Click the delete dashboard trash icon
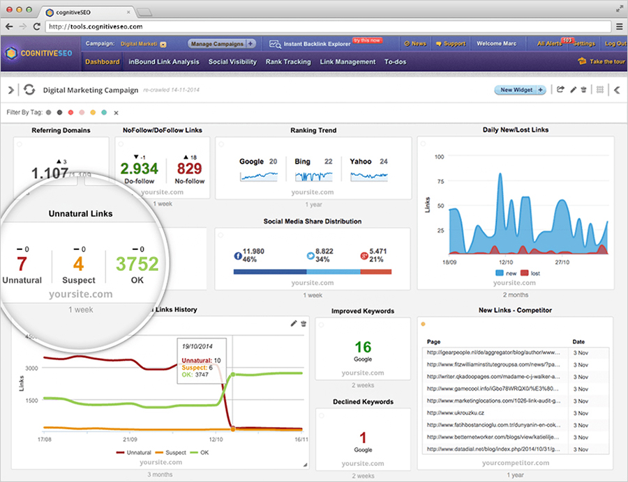Screen dimensions: 628x482 583,90
